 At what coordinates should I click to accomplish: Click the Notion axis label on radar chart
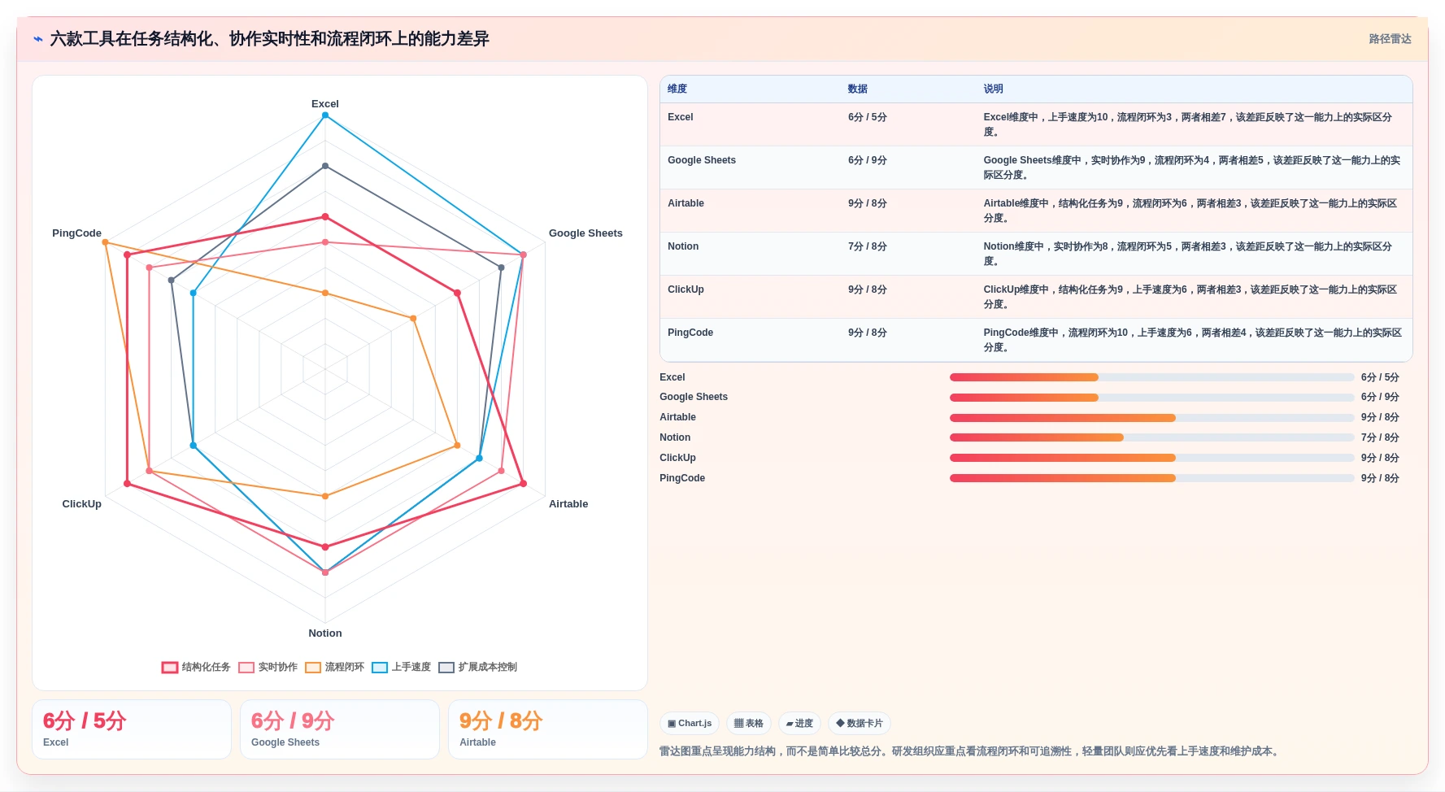[x=325, y=633]
